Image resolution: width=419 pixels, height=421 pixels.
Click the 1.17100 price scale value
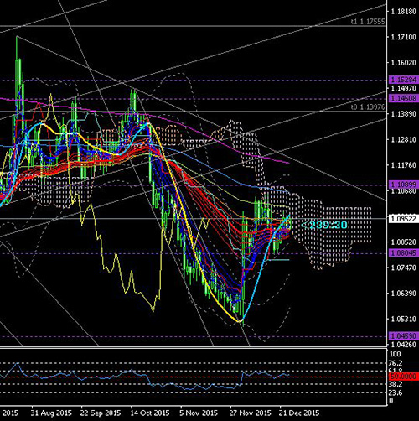click(404, 37)
